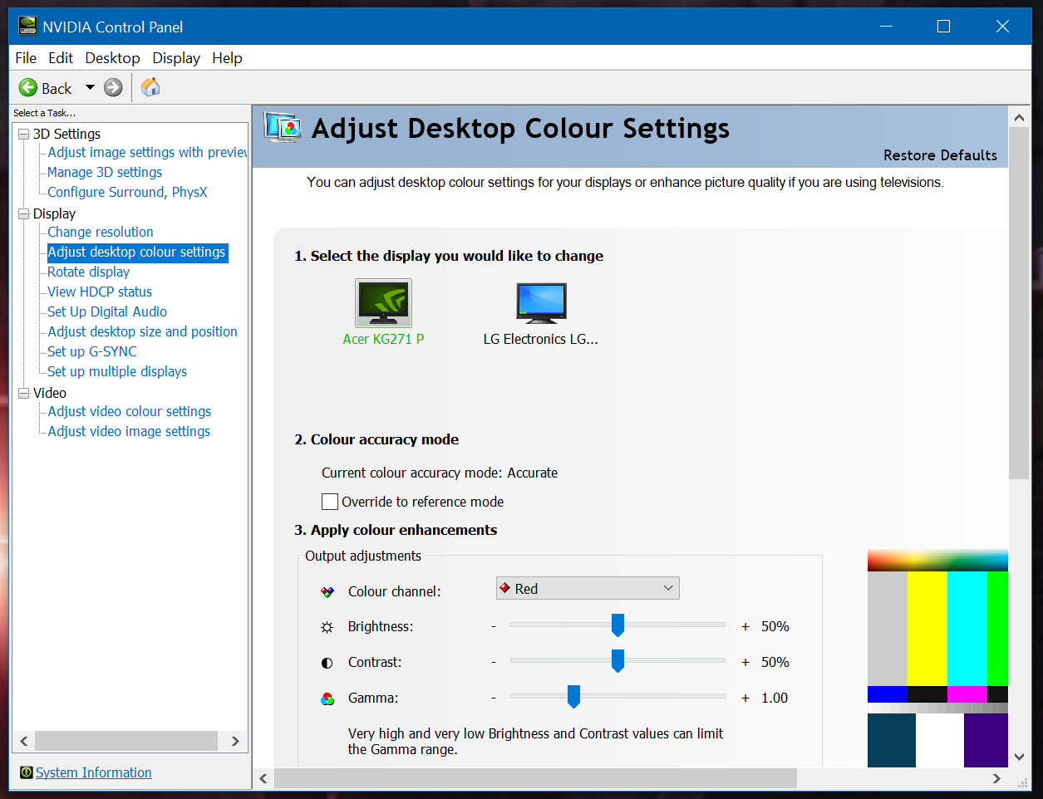Select the Acer KG271 P display thumbnail

pyautogui.click(x=383, y=302)
